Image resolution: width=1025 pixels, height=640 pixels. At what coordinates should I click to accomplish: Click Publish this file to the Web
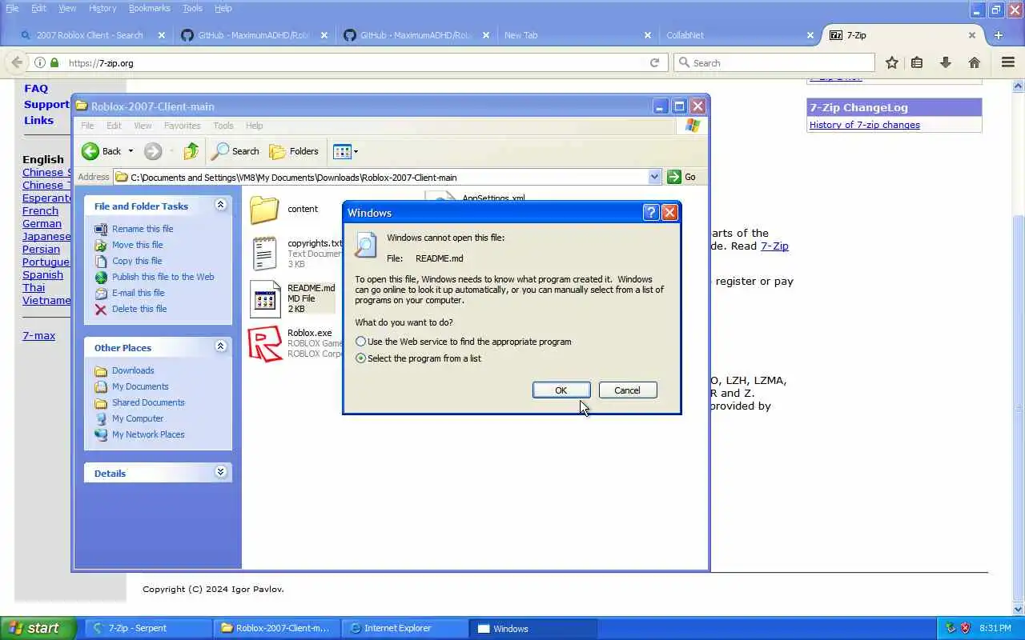tap(163, 277)
